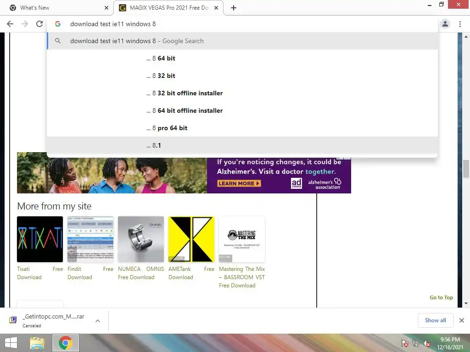Choose the '8 32 bit' suggestion
Image resolution: width=470 pixels, height=352 pixels.
[x=242, y=76]
